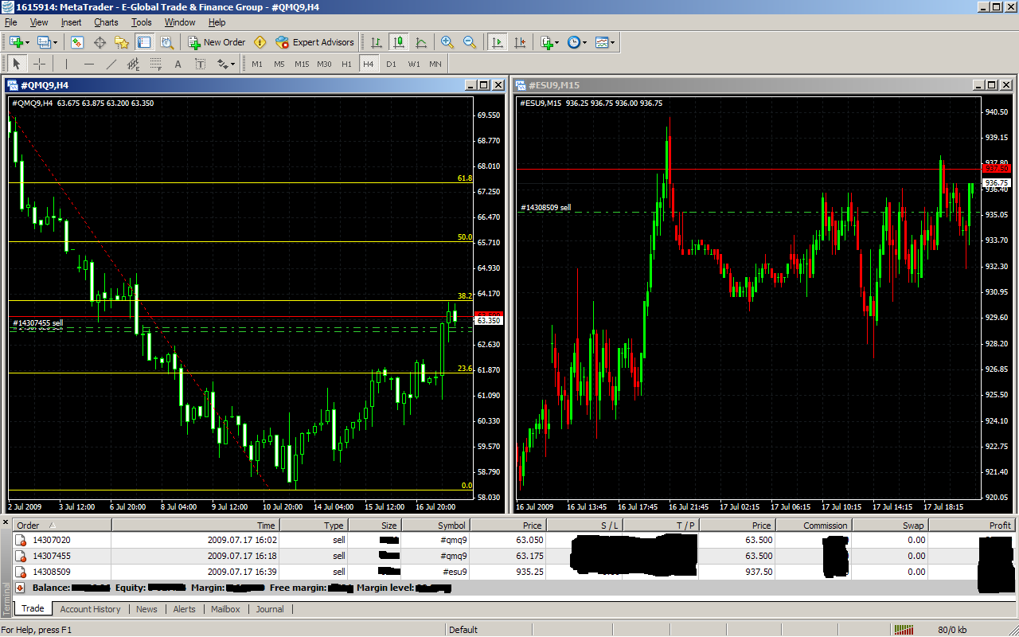Toggle the Navigator star-folder icon
This screenshot has height=637, width=1019.
tap(121, 42)
